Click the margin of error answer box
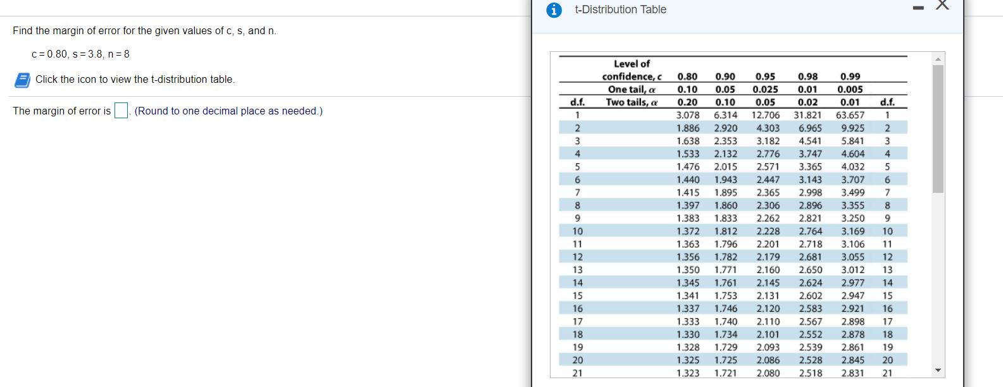 121,110
